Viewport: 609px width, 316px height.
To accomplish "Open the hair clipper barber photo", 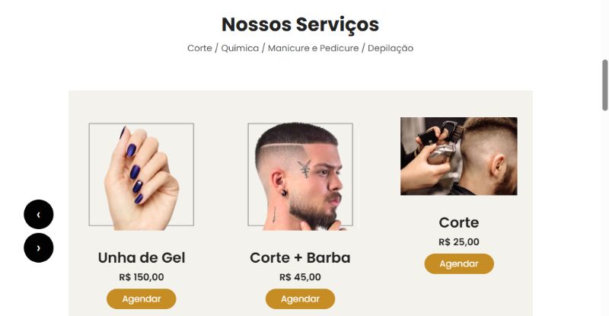I will tap(459, 156).
